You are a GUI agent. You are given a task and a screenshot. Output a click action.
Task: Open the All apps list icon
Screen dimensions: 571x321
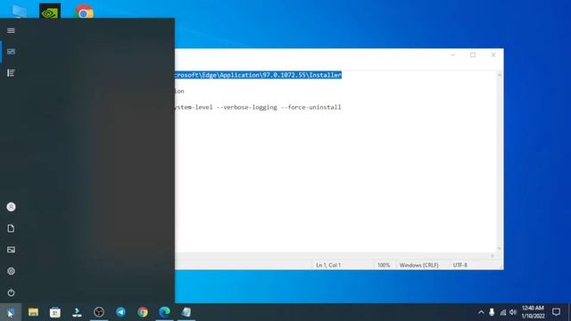coord(11,73)
